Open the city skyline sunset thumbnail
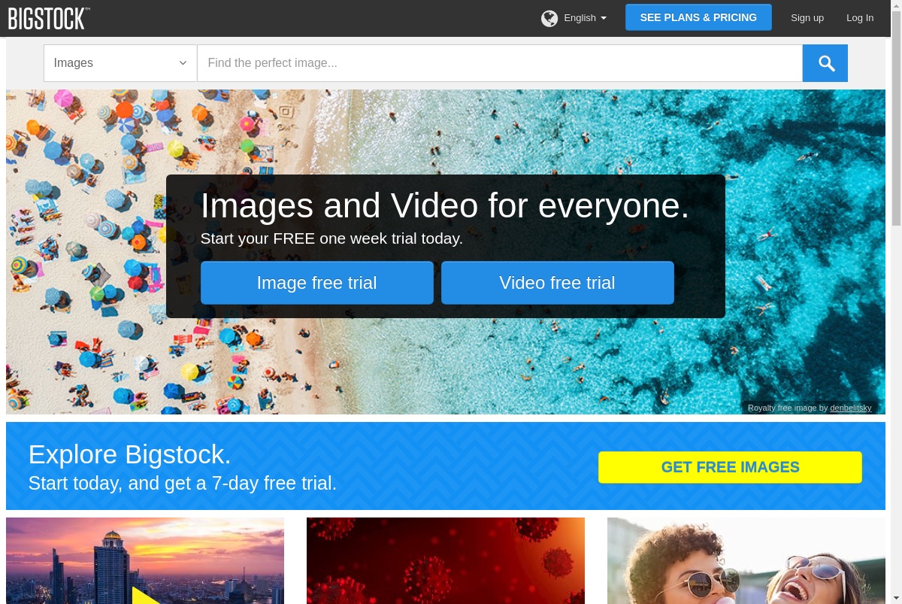Viewport: 902px width, 604px height. click(145, 560)
